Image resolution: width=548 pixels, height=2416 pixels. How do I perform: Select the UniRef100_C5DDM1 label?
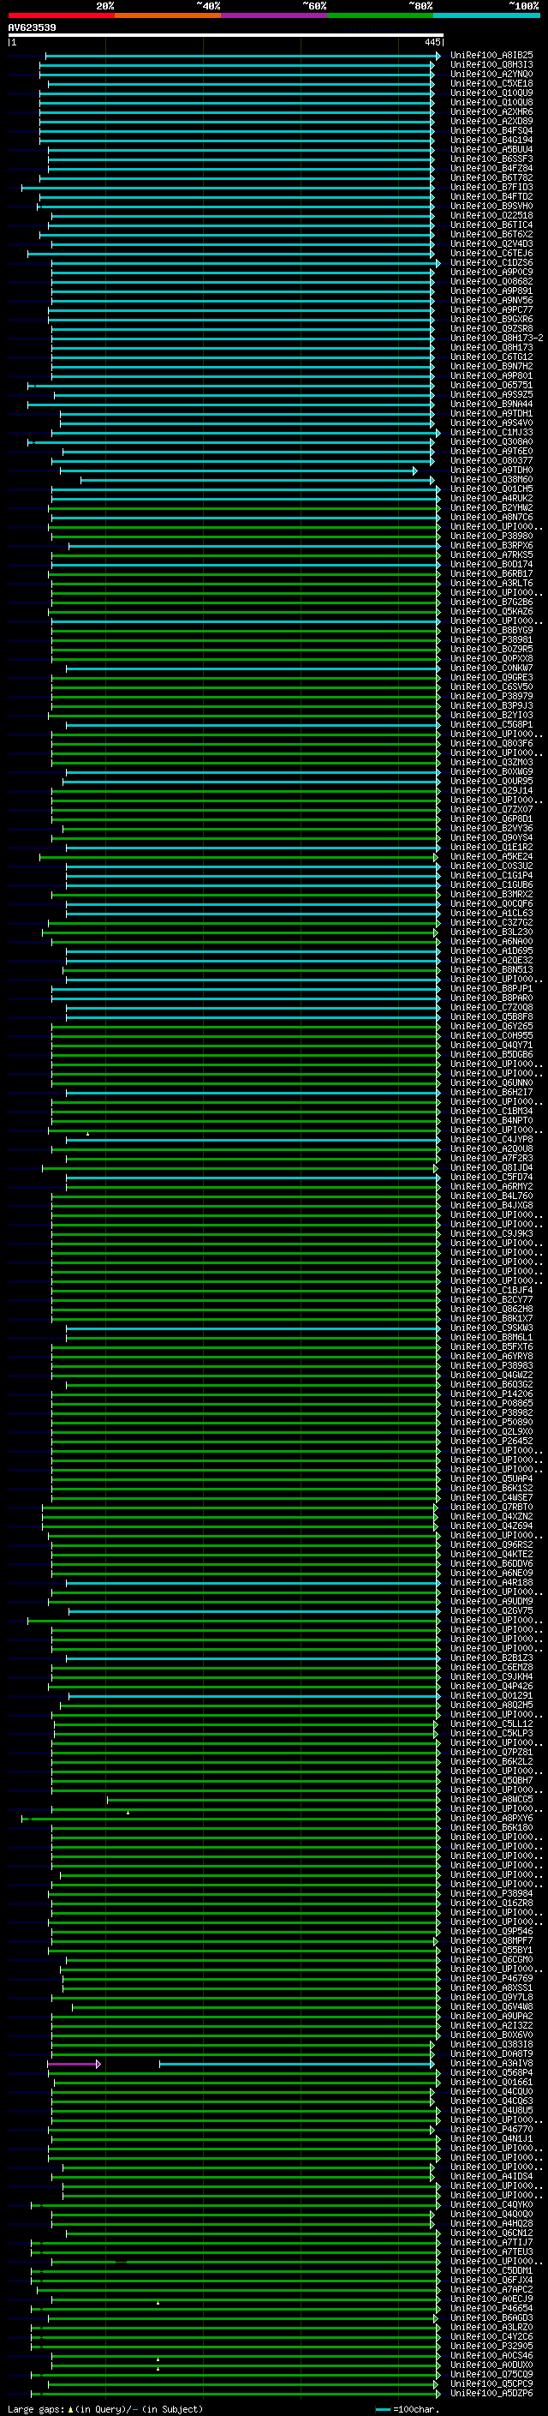tap(491, 2270)
